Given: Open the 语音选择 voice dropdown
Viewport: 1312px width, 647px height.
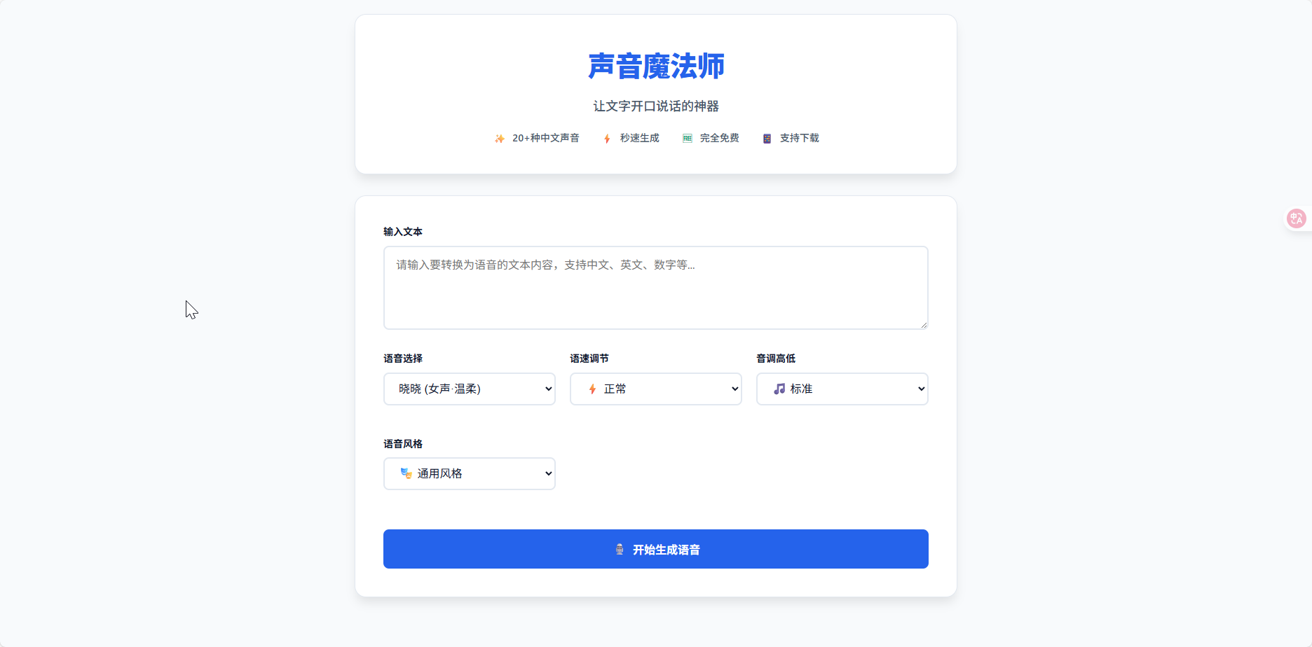Looking at the screenshot, I should [x=470, y=389].
